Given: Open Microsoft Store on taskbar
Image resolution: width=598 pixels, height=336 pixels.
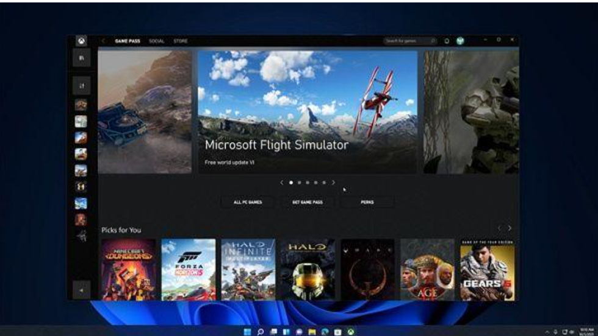Looking at the screenshot, I should (338, 332).
